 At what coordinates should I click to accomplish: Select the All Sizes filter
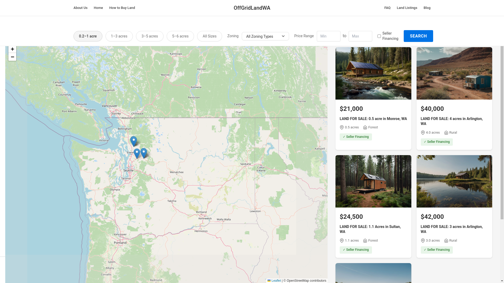(209, 36)
